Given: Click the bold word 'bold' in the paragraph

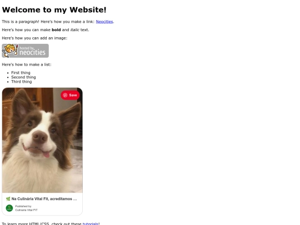Looking at the screenshot, I should coord(56,30).
